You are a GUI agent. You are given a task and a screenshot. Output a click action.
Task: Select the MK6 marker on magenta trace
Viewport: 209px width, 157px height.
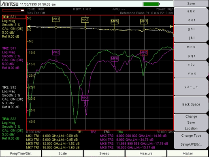[x=115, y=58]
